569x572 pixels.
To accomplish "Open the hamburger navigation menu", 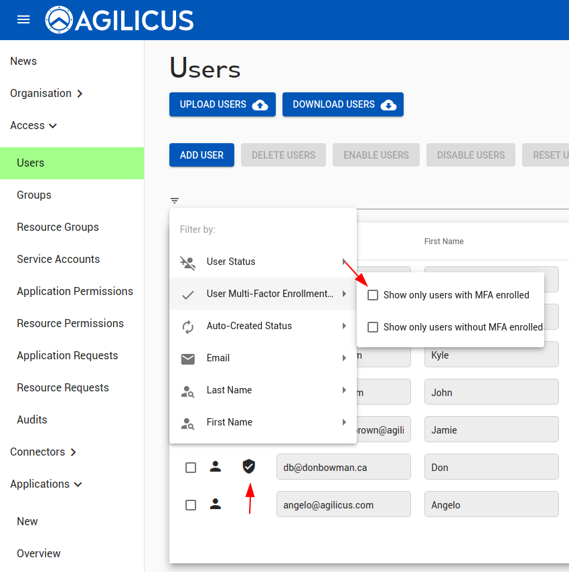I will [23, 20].
